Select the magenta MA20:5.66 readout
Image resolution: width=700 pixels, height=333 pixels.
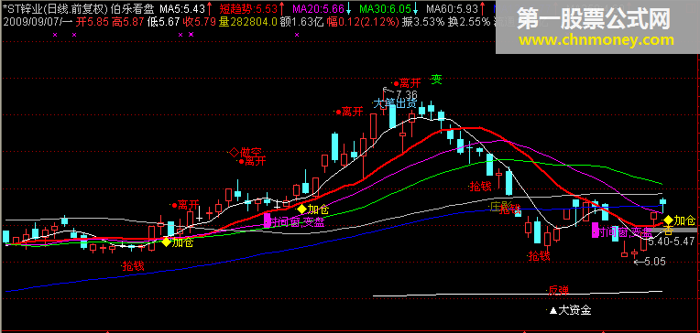pos(318,9)
